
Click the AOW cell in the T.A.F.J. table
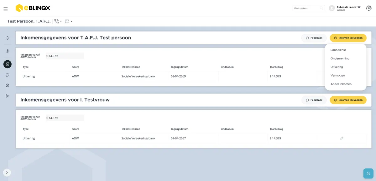point(76,76)
